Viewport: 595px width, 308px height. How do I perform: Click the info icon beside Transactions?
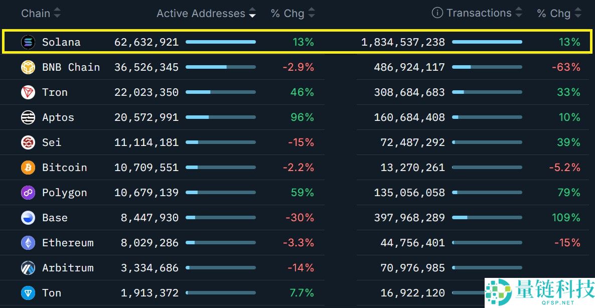click(437, 13)
